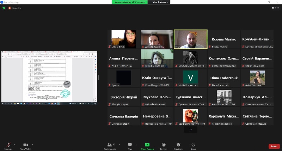This screenshot has height=151, width=282.
Task: Click Немерована Я... participant tile
Action: pyautogui.click(x=157, y=116)
